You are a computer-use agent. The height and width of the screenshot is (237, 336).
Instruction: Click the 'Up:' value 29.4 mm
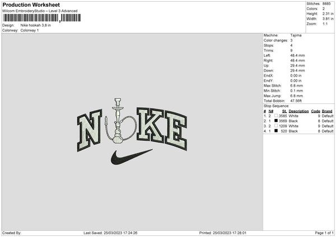click(x=297, y=65)
